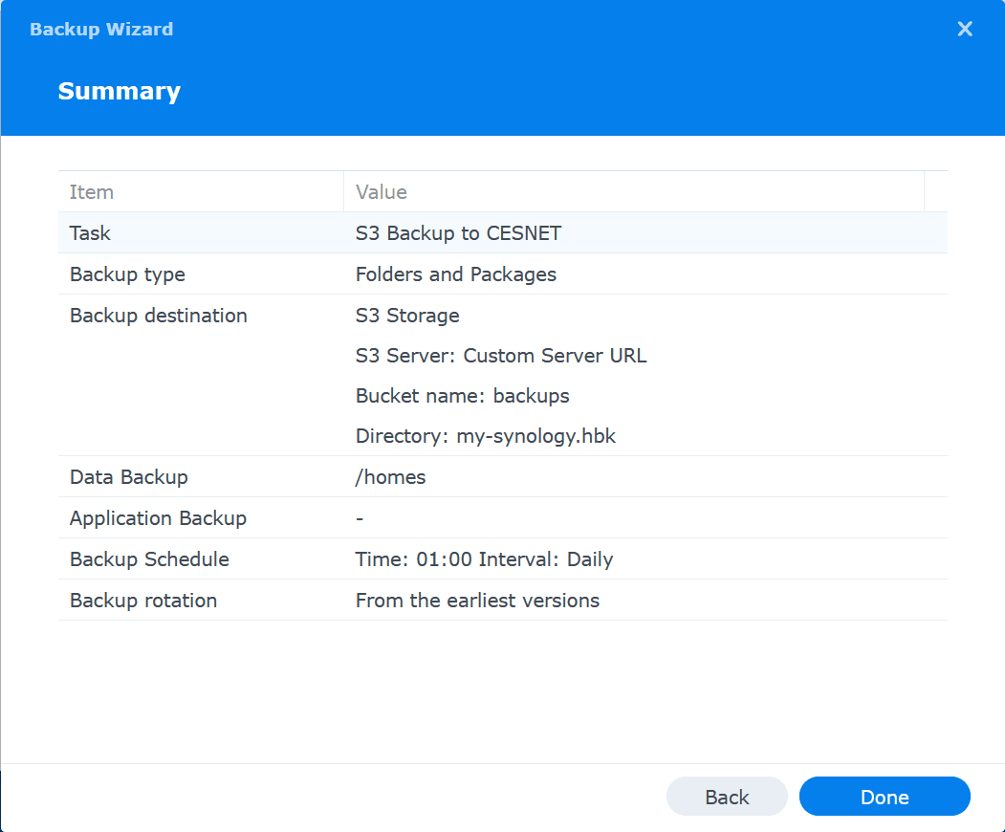Select the Application Backup row label

tap(158, 518)
